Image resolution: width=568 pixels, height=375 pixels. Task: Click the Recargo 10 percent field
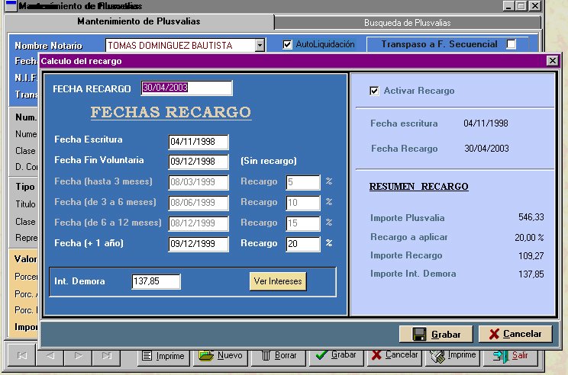coord(303,203)
